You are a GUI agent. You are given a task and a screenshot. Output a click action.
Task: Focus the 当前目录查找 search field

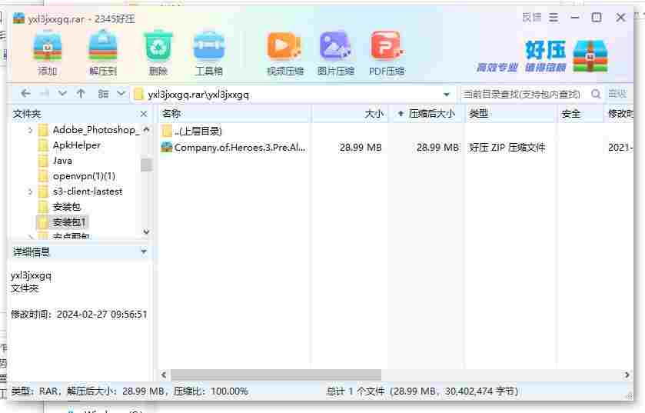(523, 94)
